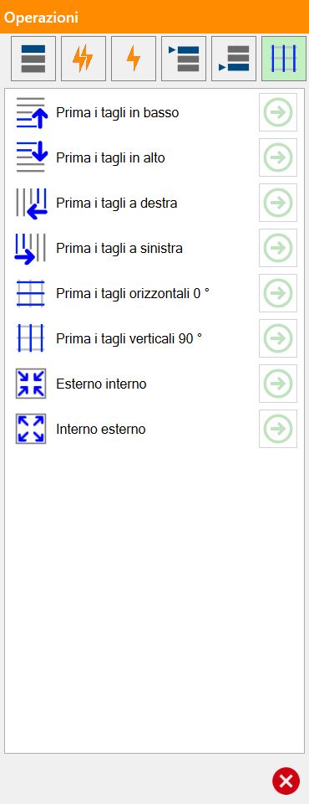
Task: Apply 'Esterno interno' with its arrow button
Action: [278, 383]
